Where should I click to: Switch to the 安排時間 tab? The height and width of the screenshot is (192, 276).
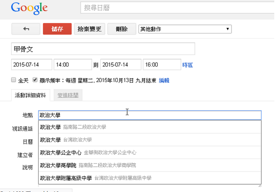(68, 95)
